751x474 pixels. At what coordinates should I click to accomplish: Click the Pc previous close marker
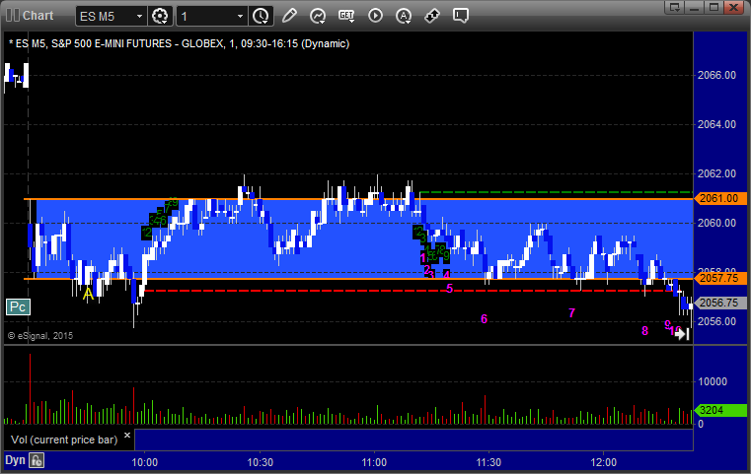point(18,306)
